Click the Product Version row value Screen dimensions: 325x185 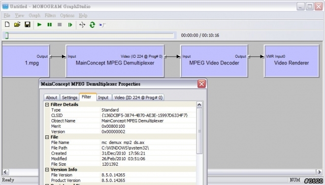pyautogui.click(x=113, y=180)
